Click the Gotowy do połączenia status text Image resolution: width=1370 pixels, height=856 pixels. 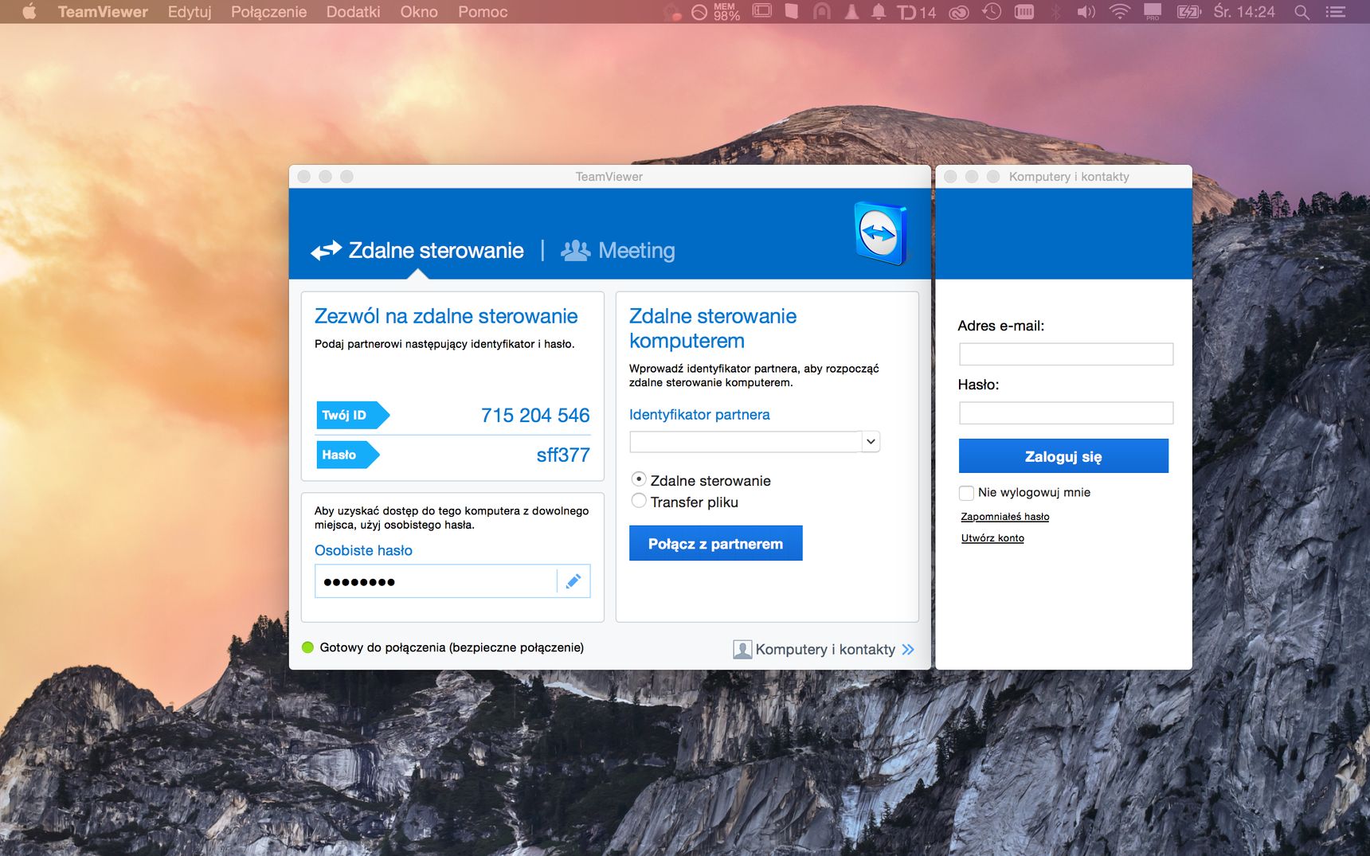tap(452, 647)
